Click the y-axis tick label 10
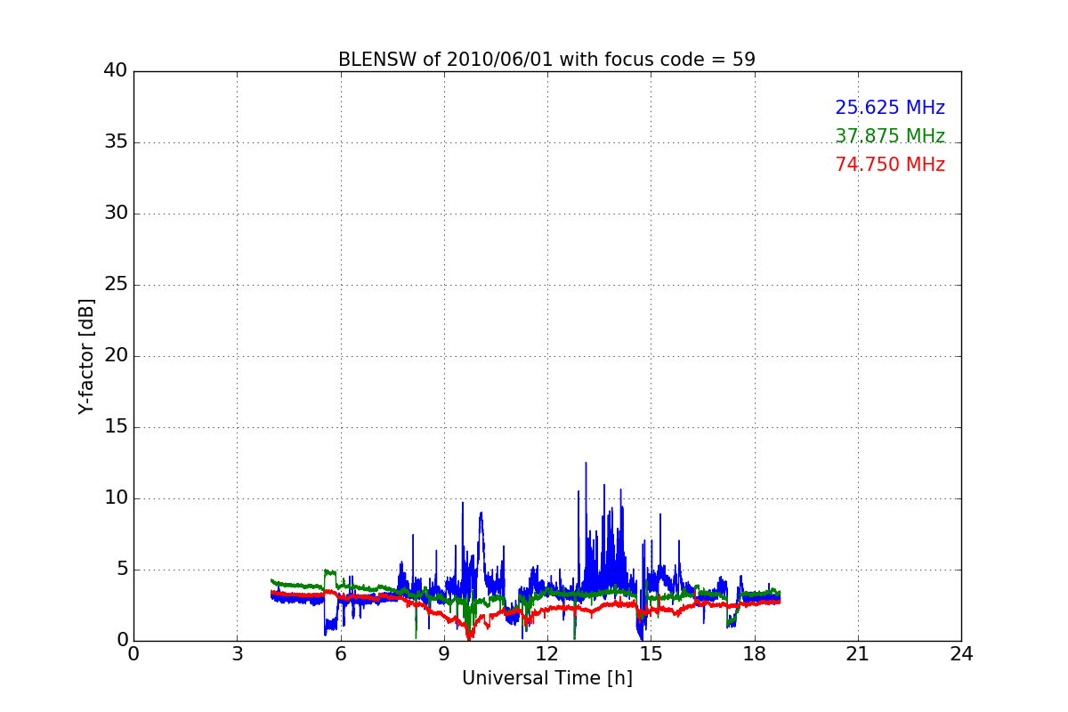Viewport: 1068px width, 712px height. (116, 498)
